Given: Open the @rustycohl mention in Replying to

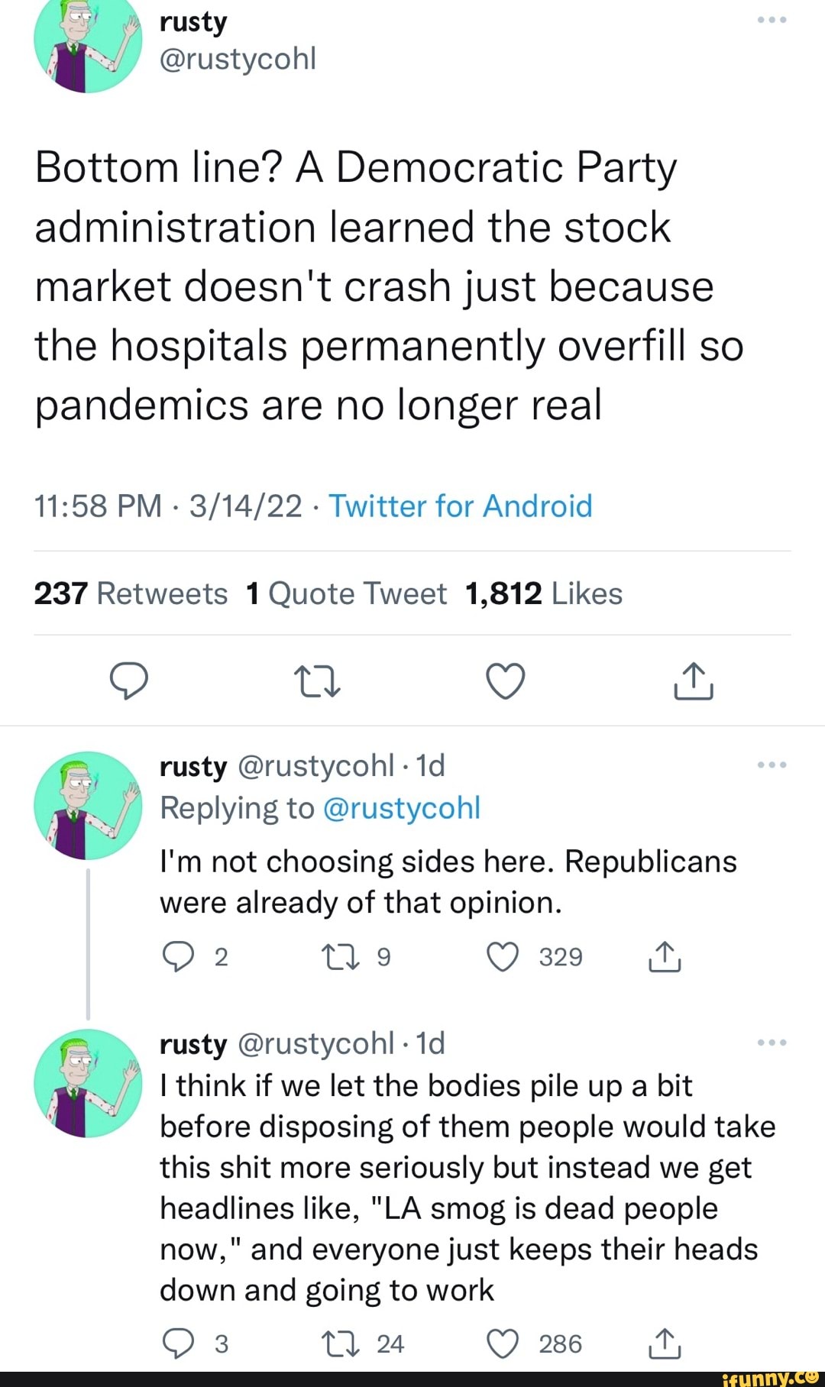Looking at the screenshot, I should click(x=402, y=808).
